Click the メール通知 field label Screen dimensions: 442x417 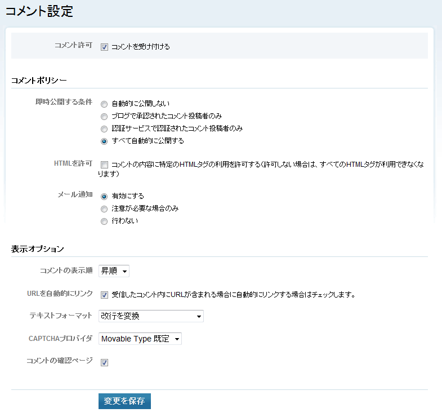pos(75,194)
